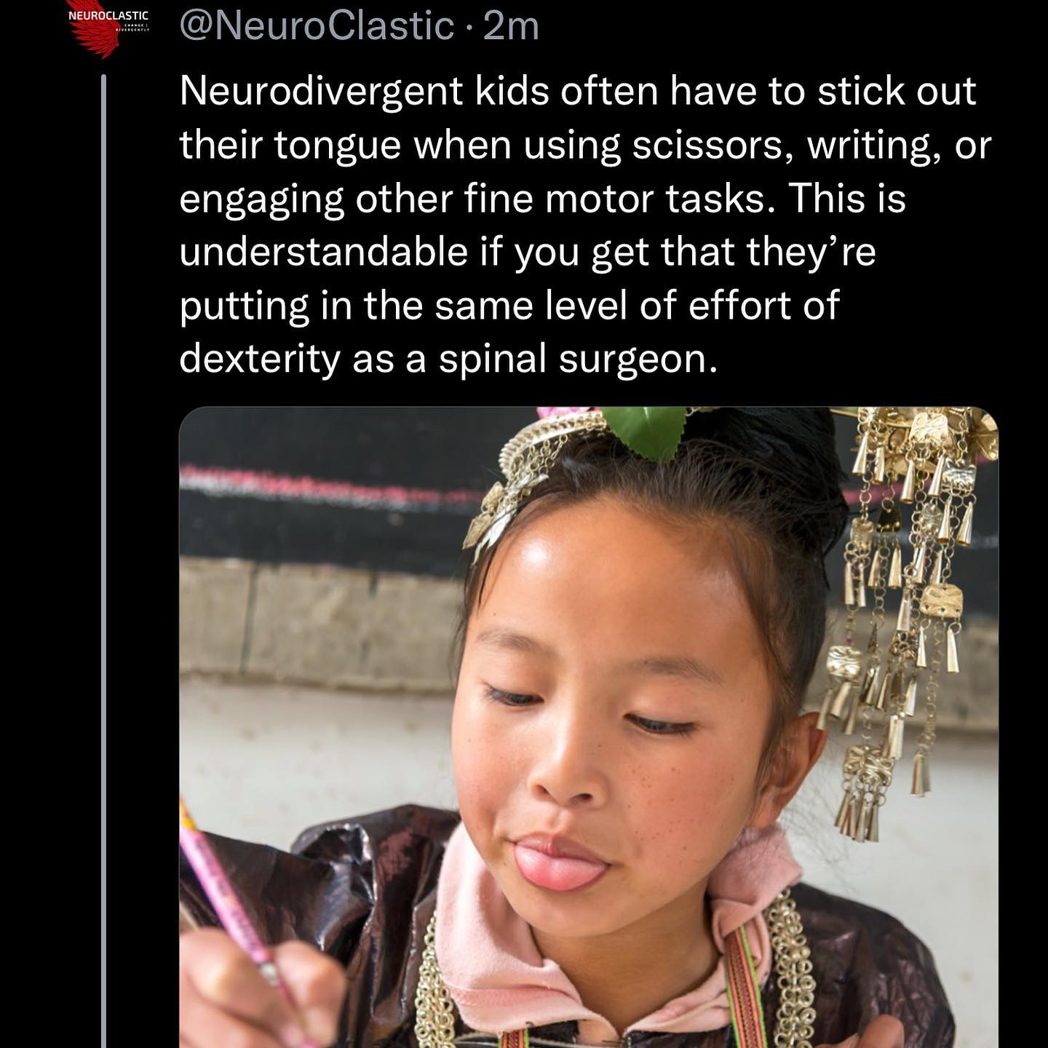
Task: Click the vertical thread connector line
Action: [x=103, y=560]
